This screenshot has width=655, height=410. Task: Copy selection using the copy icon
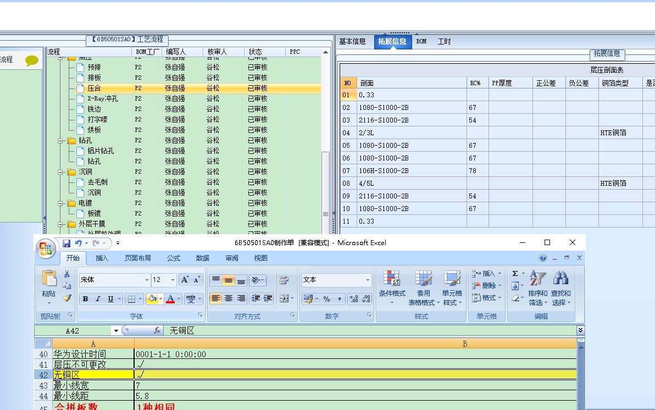click(67, 286)
